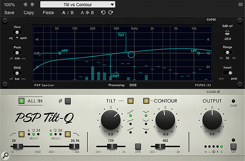Viewport: 245px width, 161px height.
Task: Toggle the CONTOUR enable button
Action: click(x=146, y=101)
